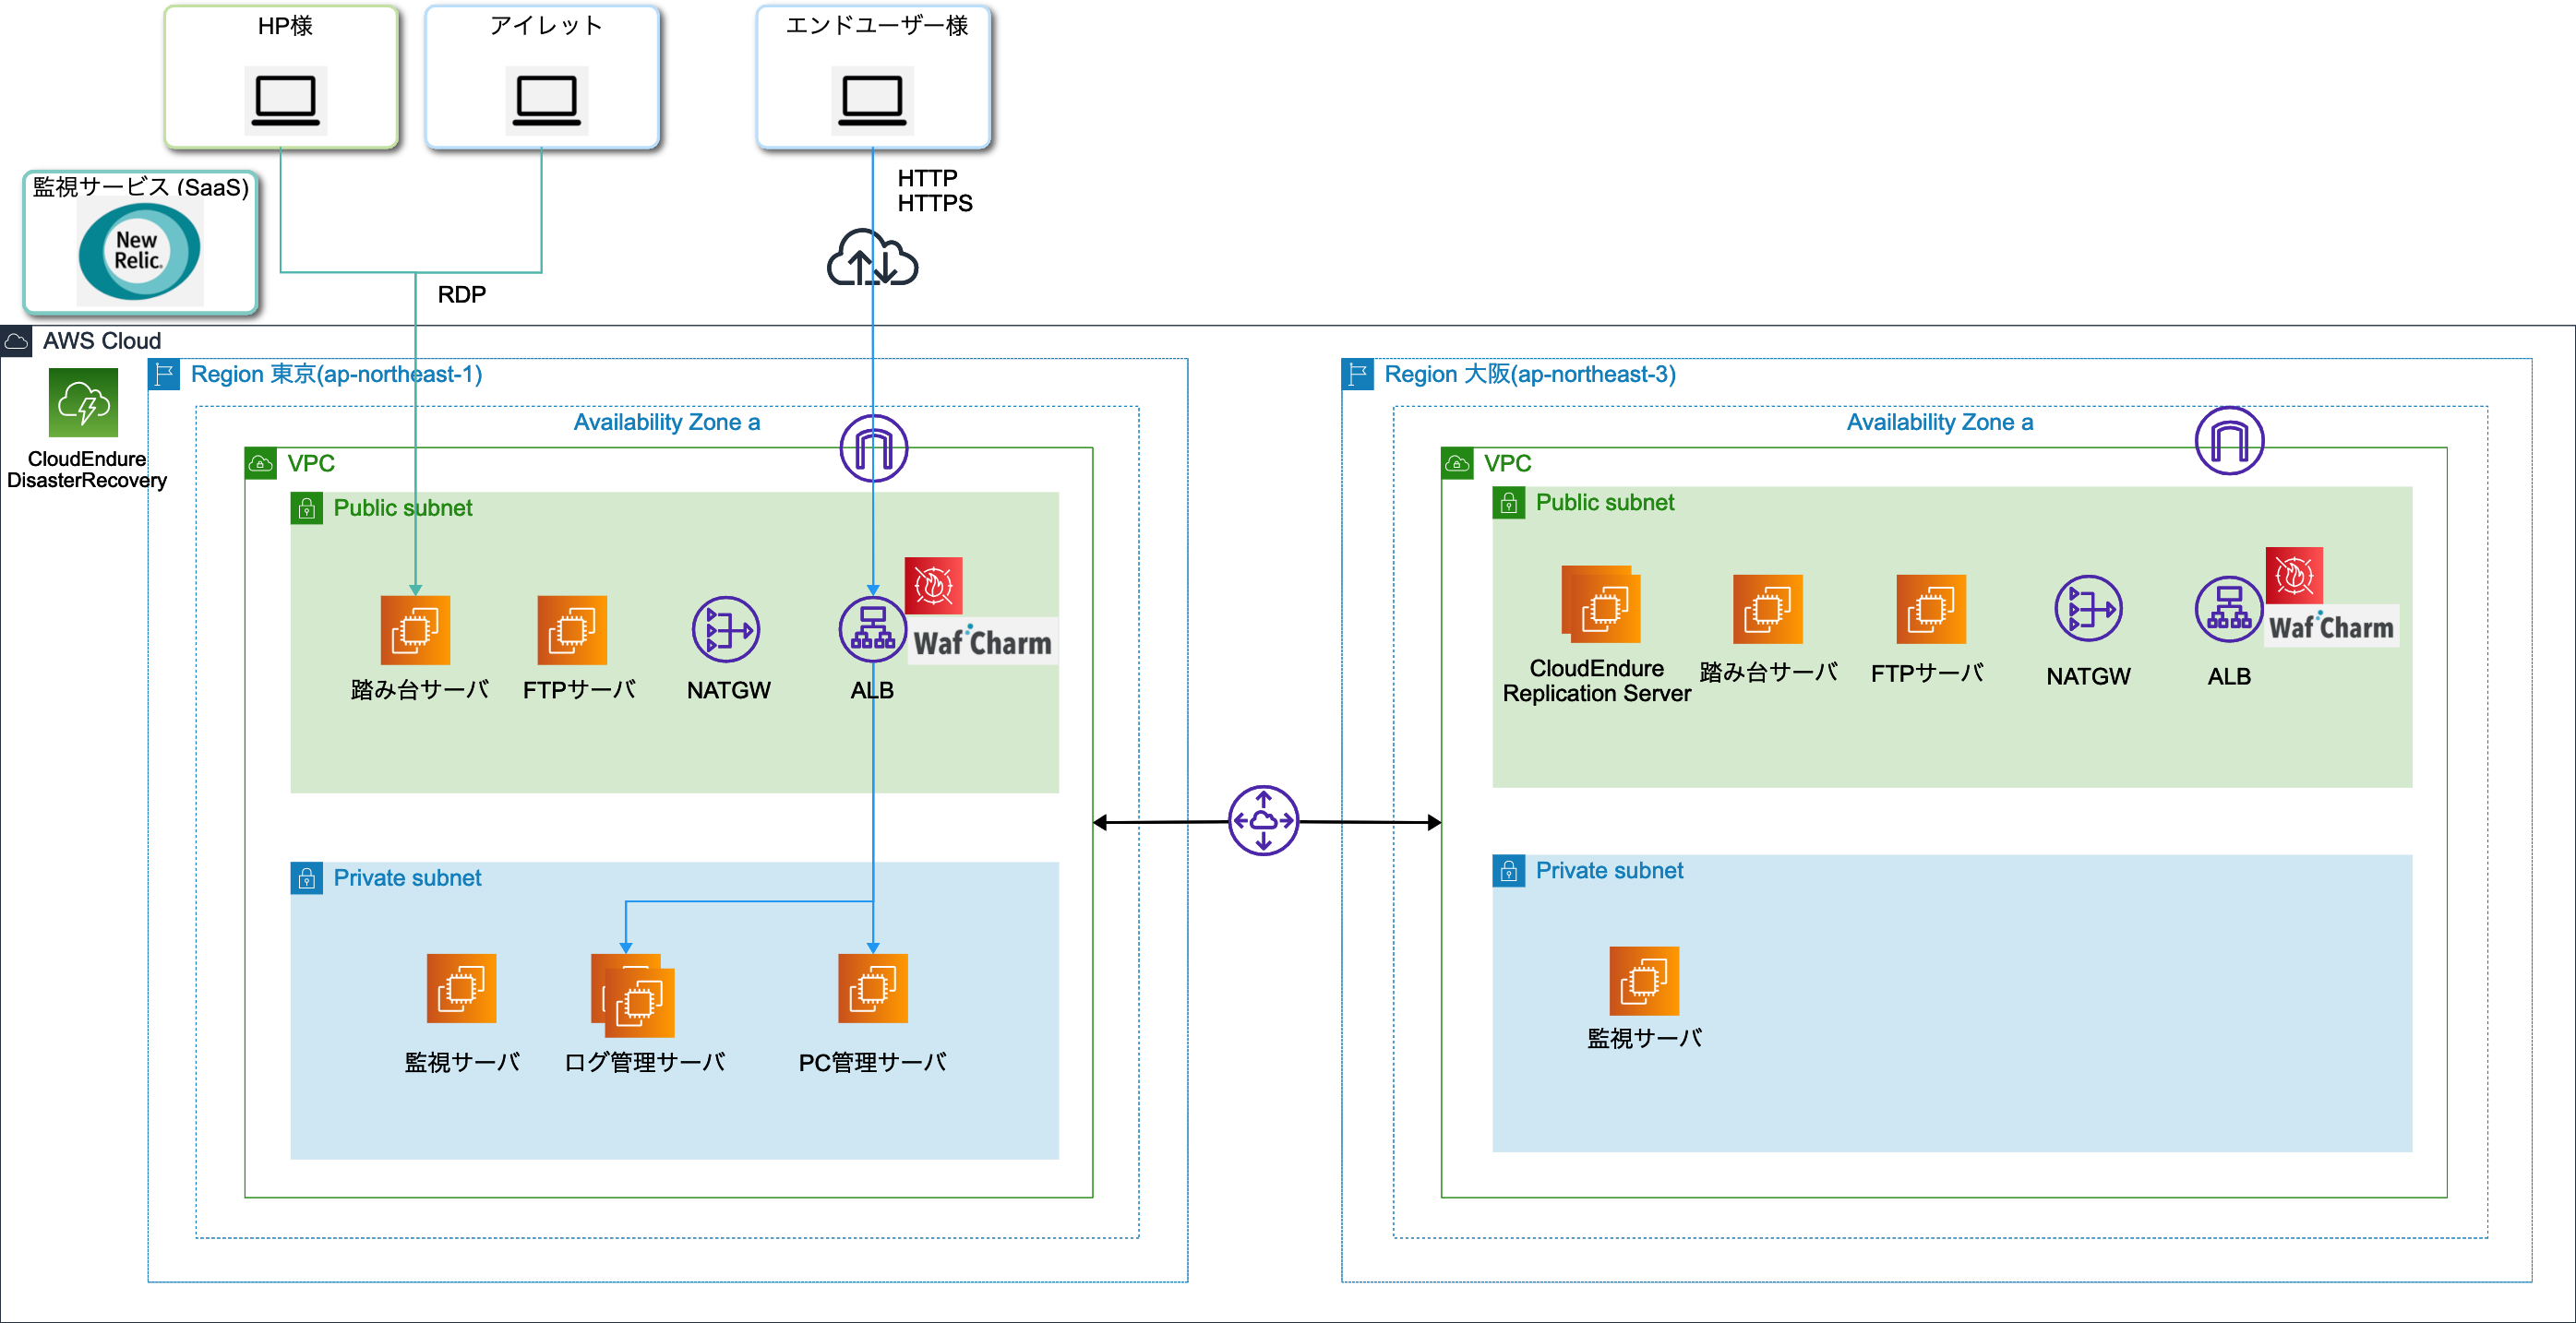
Task: Click the Tokyo NATGW icon
Action: [x=726, y=630]
